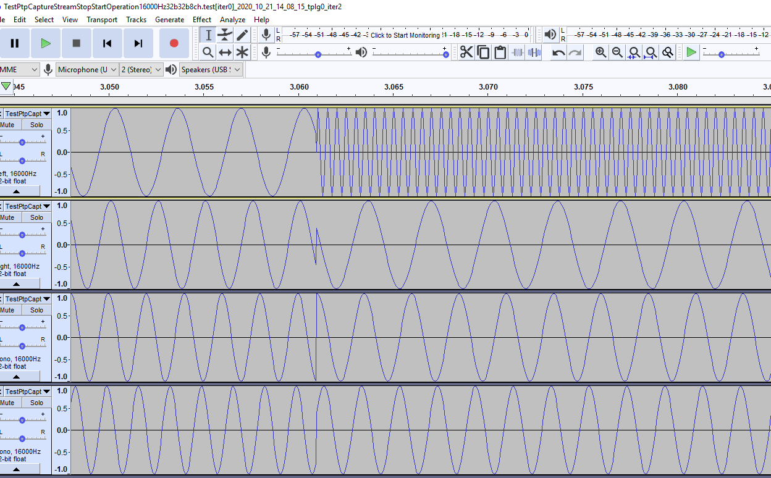Copy the selection using the Copy icon
Viewport: 771px width, 478px height.
click(x=483, y=52)
